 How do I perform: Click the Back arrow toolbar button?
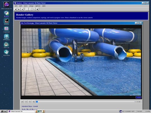[15, 9]
